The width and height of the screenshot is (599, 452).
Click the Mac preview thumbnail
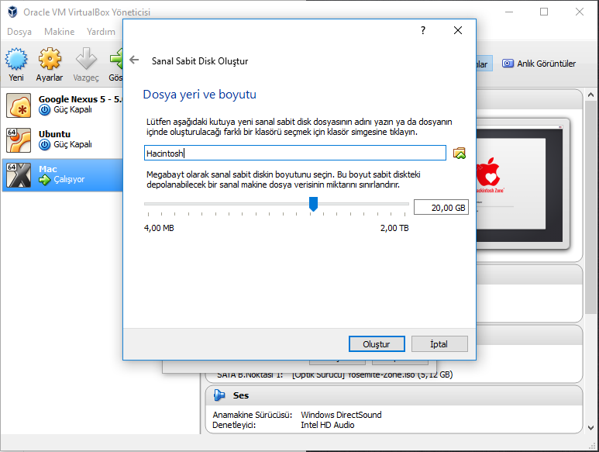tap(519, 184)
